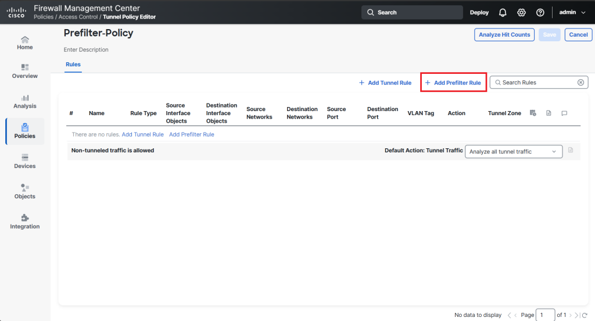This screenshot has height=321, width=595.
Task: Click the logging column header icon
Action: tap(549, 113)
